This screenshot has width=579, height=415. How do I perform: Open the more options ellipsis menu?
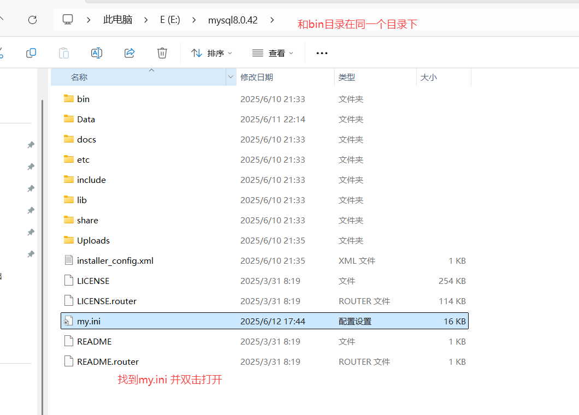322,53
